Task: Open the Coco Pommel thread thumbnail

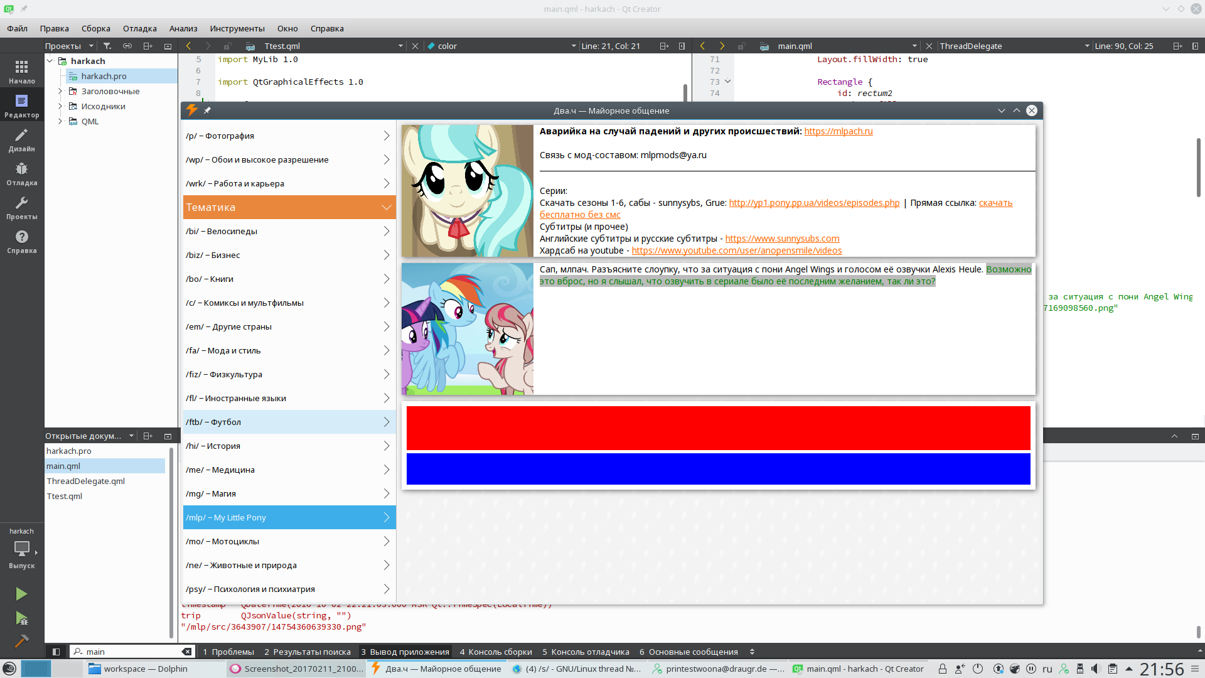Action: tap(468, 191)
